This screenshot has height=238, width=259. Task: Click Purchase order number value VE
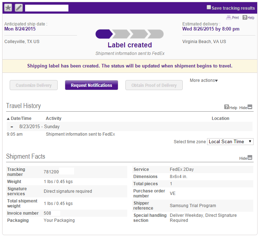coord(173,193)
